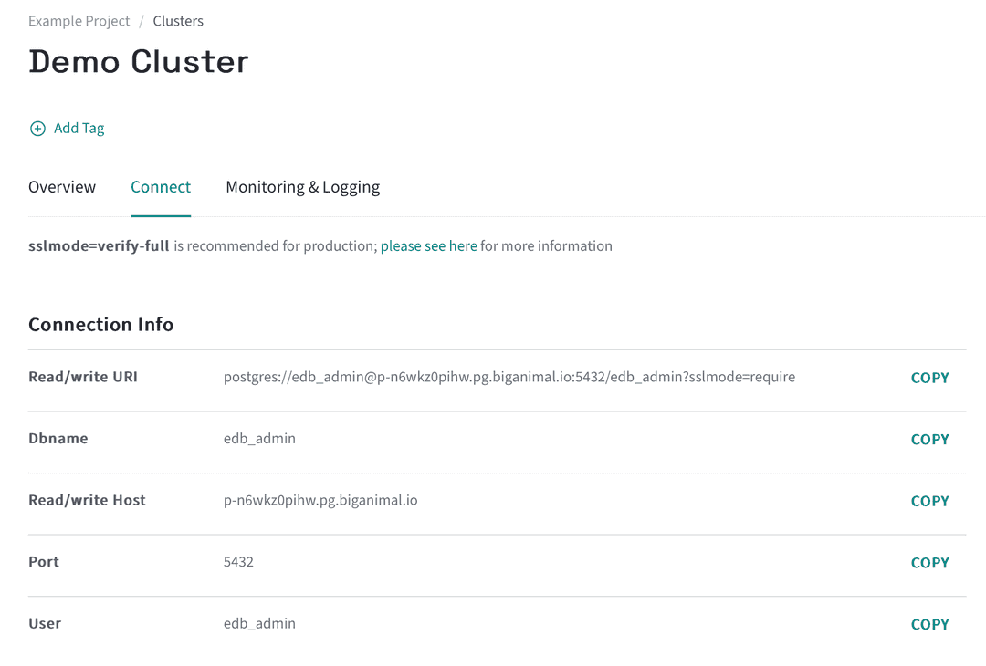Open the Example Project breadcrumb
This screenshot has width=986, height=666.
click(79, 20)
